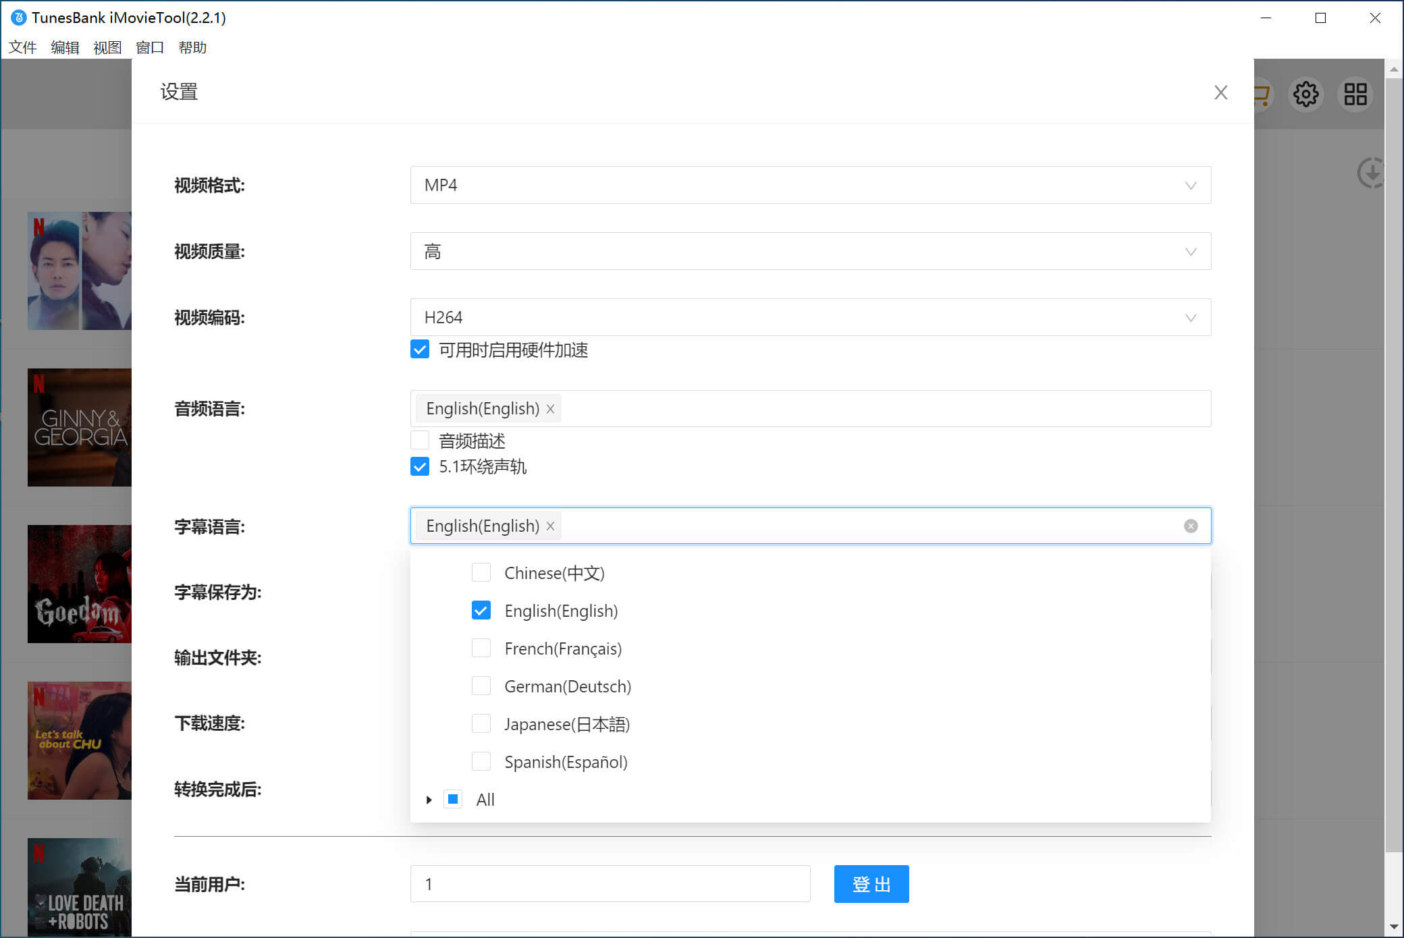Open the video format MP4 dropdown
This screenshot has height=938, width=1404.
coord(810,185)
